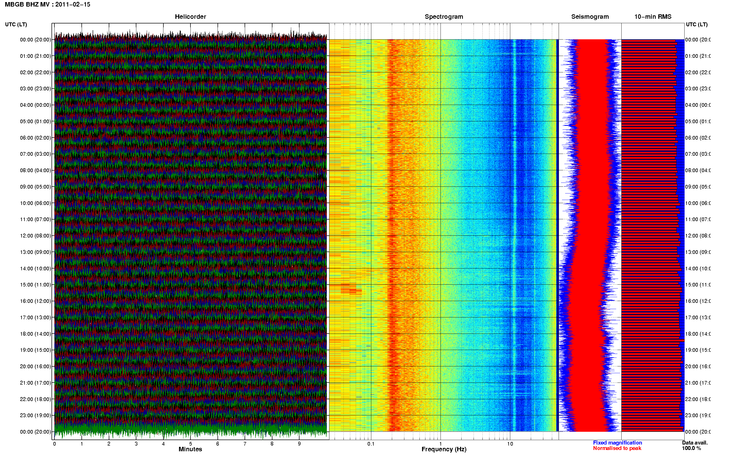The image size is (740, 463).
Task: Click the 21:00 (17:00) label on left axis
Action: click(x=35, y=383)
